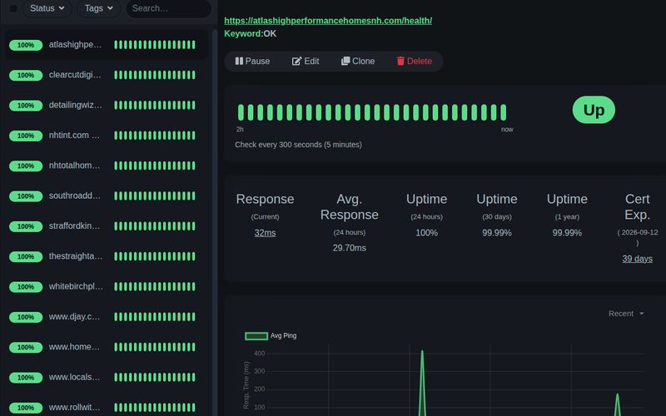Click the 24 hours uptime 100% value
The image size is (666, 416).
click(426, 233)
